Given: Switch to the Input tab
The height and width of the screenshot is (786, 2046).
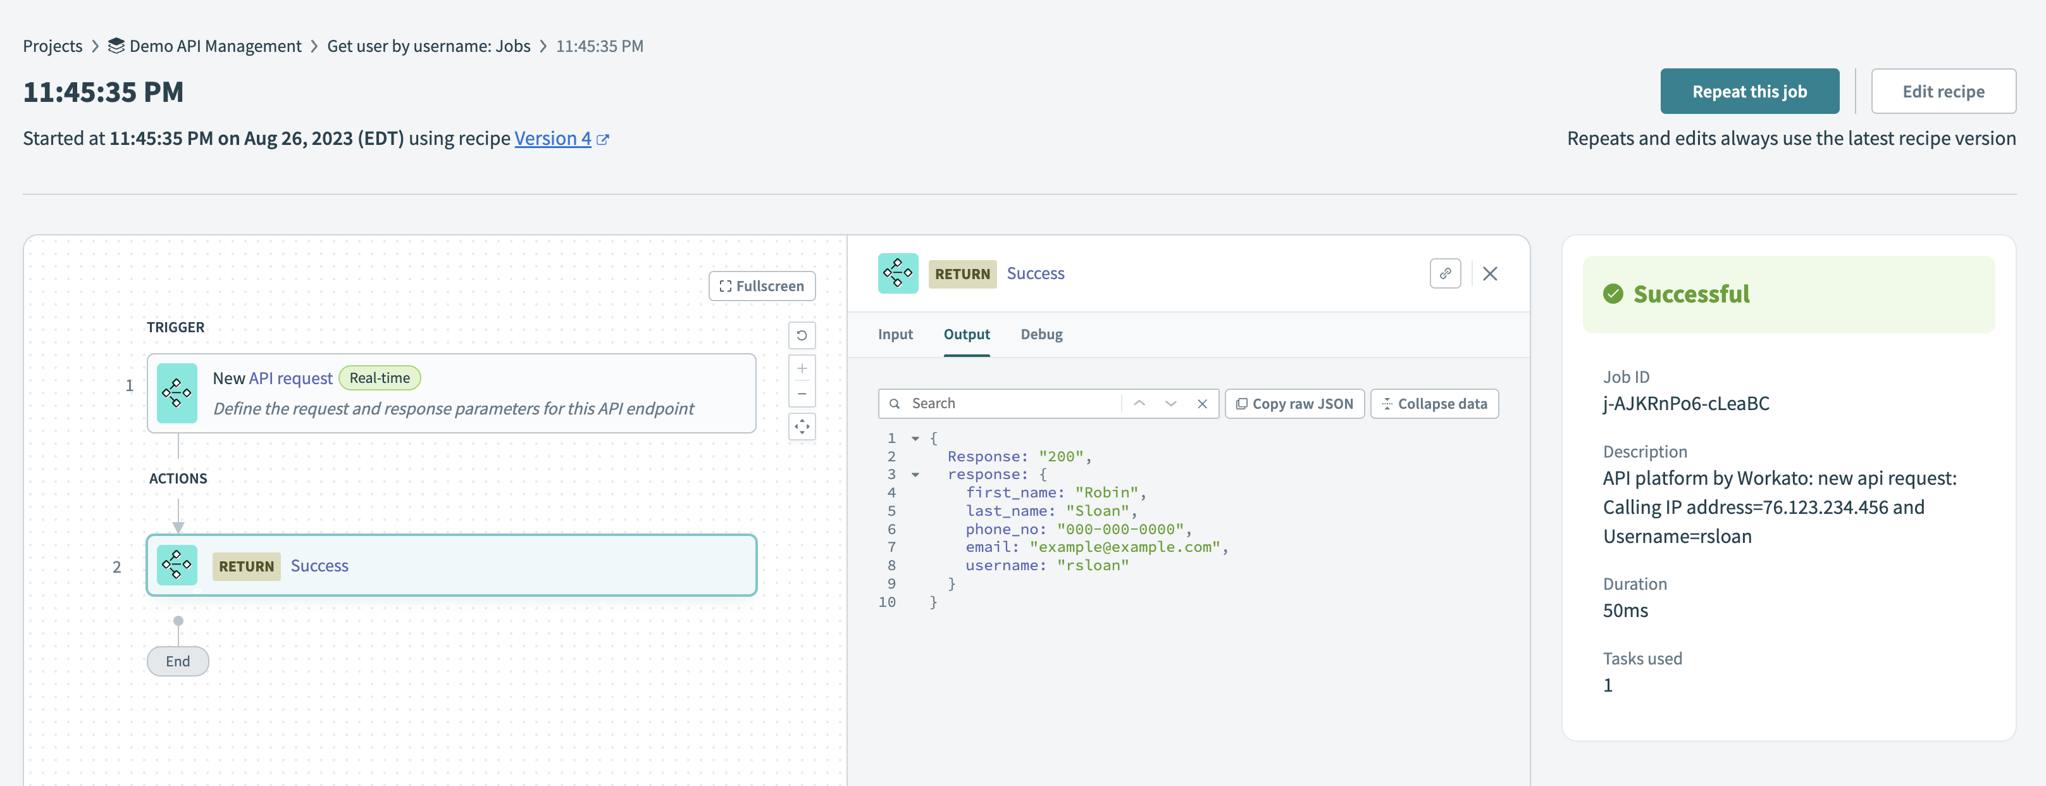Looking at the screenshot, I should click(x=895, y=335).
